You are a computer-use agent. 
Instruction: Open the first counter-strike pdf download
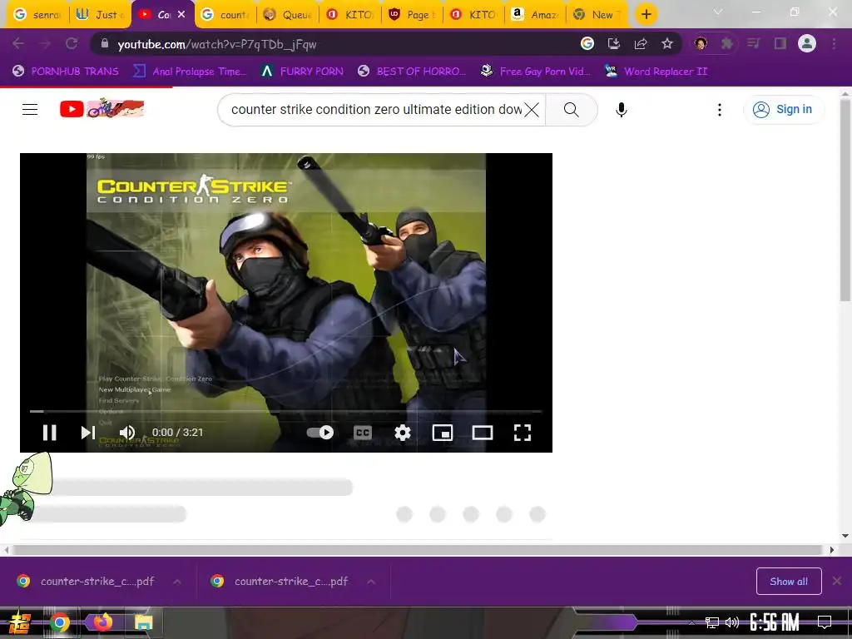pyautogui.click(x=87, y=582)
